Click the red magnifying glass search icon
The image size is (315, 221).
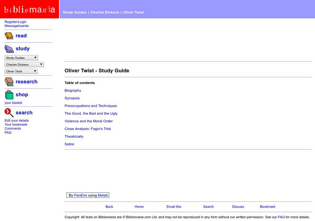click(9, 113)
